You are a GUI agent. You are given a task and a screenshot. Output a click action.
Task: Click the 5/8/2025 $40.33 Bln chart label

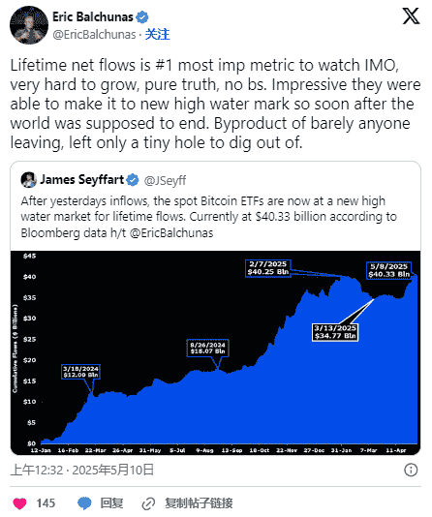[388, 270]
